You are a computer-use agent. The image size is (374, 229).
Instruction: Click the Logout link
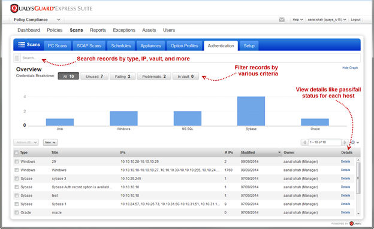pos(355,20)
